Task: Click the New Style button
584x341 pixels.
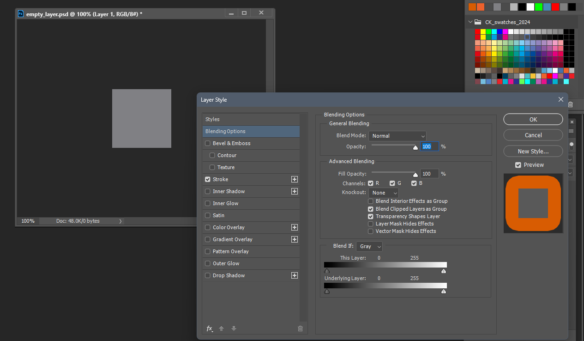Action: tap(533, 151)
